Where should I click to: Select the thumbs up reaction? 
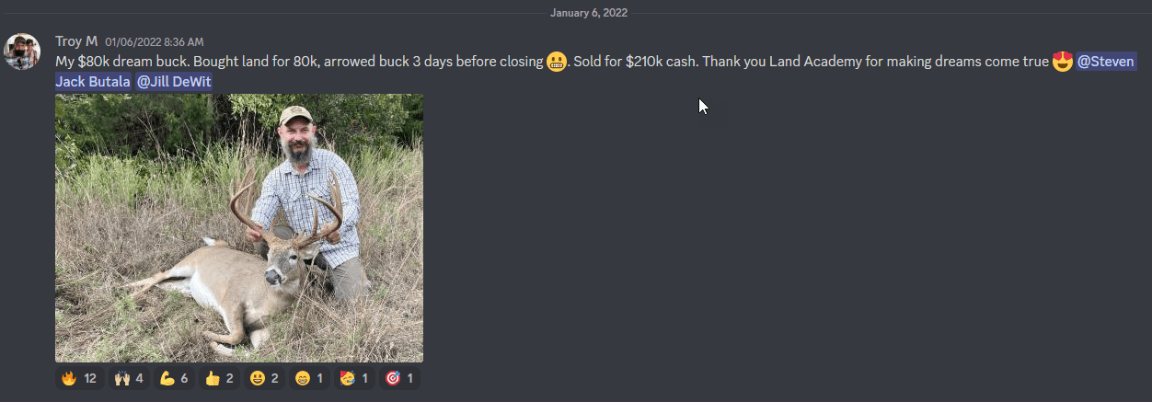pos(219,378)
